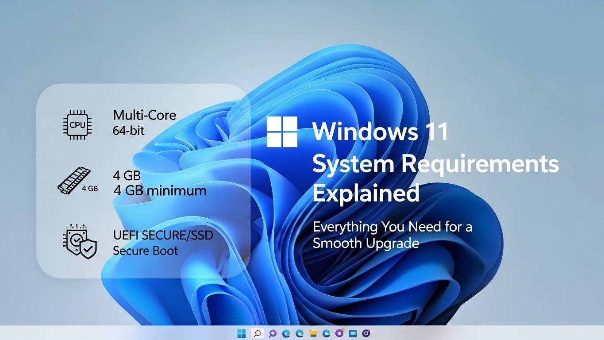Screen dimensions: 604x340
Task: Click the "4 GB minimum" text
Action: 160,191
